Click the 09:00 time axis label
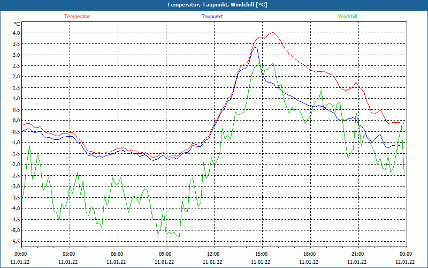428x268 pixels. click(165, 254)
